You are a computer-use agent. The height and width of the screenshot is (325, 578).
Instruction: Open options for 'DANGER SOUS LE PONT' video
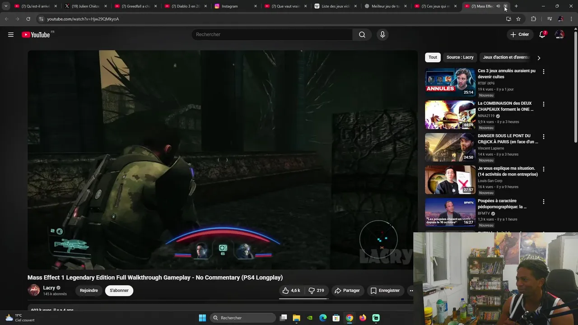(x=544, y=137)
